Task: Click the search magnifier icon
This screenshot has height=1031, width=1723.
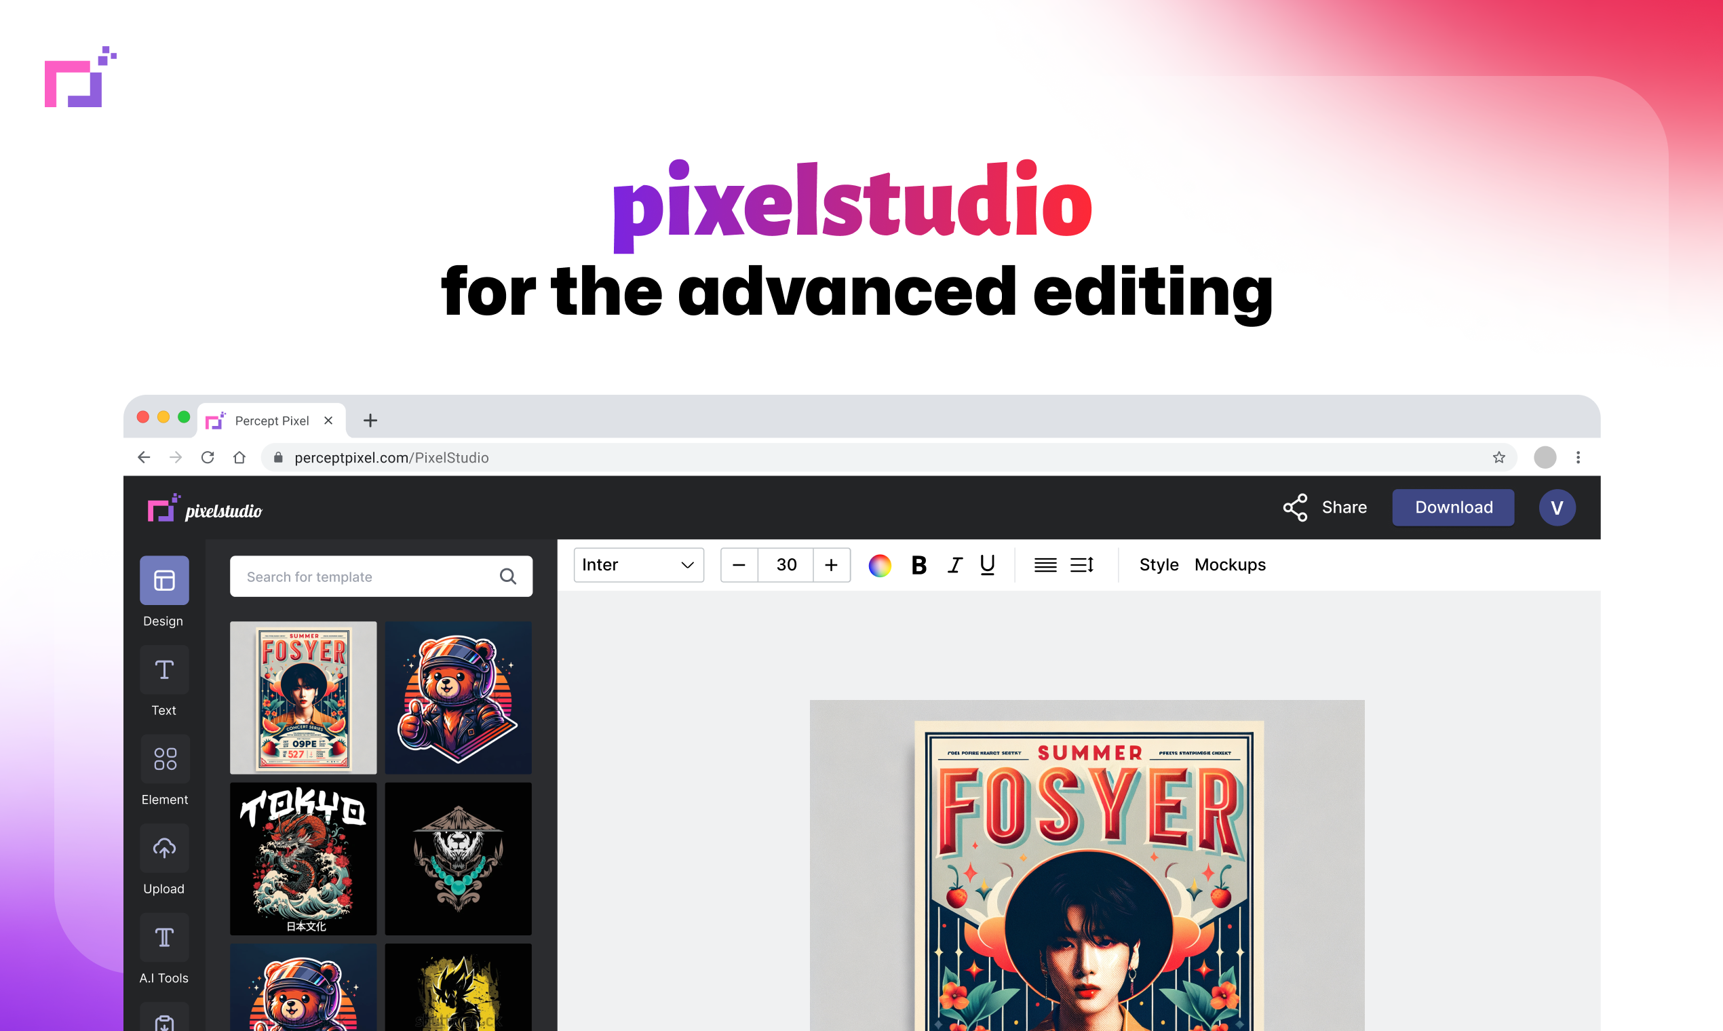Action: [508, 576]
